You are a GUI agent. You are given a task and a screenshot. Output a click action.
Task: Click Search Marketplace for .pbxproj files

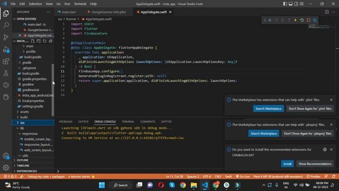264,133
